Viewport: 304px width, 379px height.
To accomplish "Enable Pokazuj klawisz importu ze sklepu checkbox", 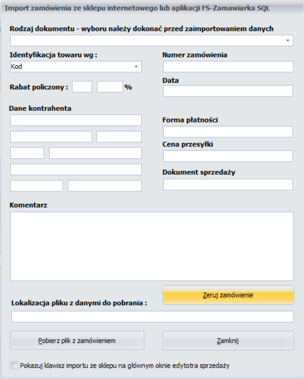I will tap(14, 365).
